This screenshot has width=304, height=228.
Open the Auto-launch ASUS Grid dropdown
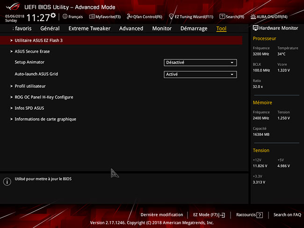pyautogui.click(x=200, y=74)
